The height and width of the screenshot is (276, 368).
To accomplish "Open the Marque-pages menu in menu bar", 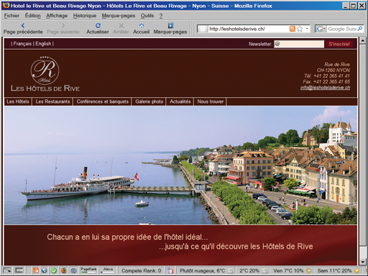I will [119, 16].
